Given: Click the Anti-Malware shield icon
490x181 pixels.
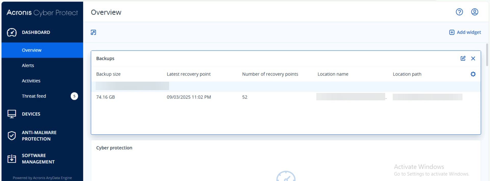Looking at the screenshot, I should 12,136.
